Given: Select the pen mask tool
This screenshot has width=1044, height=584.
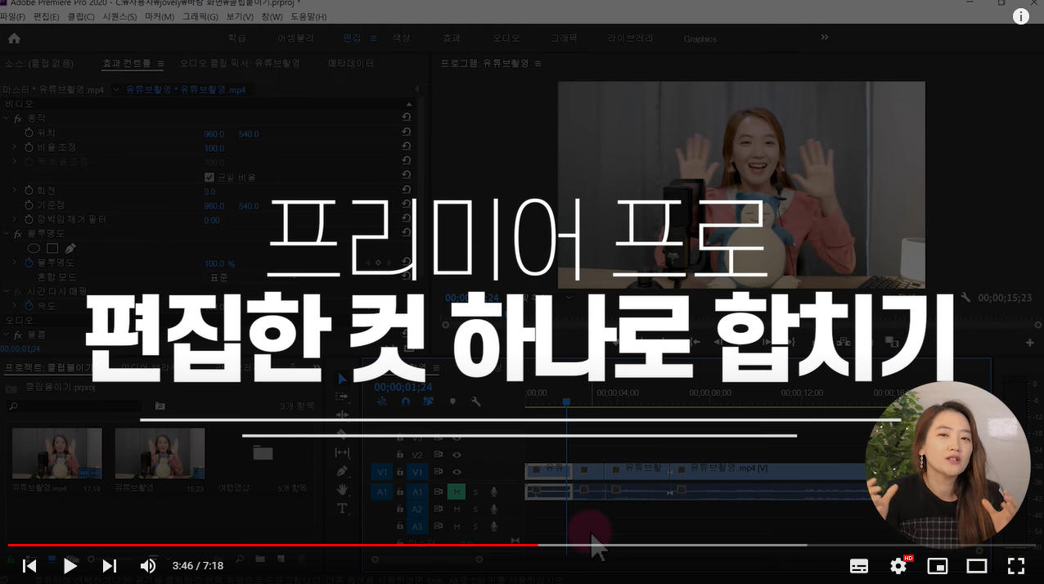Looking at the screenshot, I should pyautogui.click(x=70, y=248).
